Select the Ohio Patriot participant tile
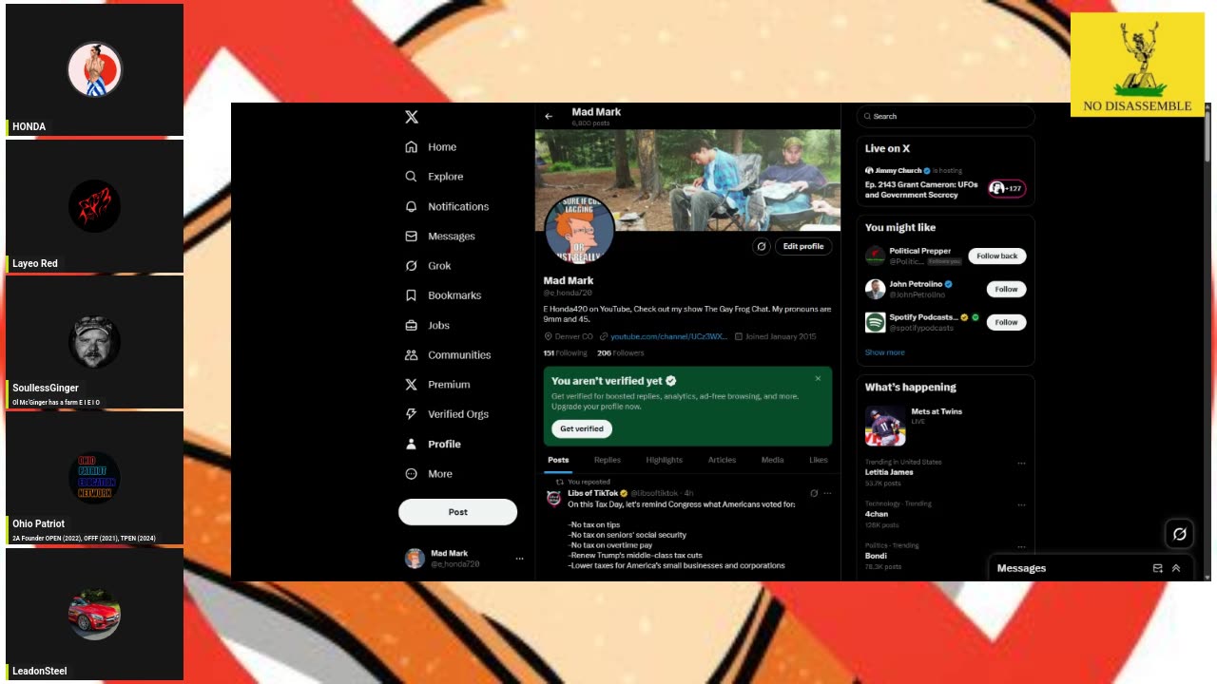1217x684 pixels. pos(94,479)
